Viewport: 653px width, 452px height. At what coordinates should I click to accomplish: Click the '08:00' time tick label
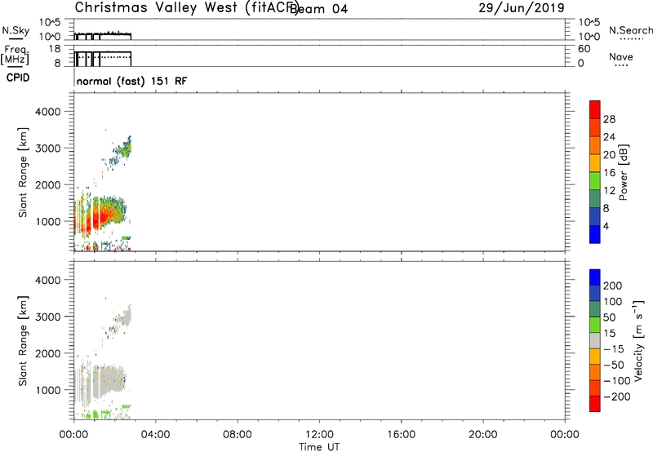click(238, 435)
